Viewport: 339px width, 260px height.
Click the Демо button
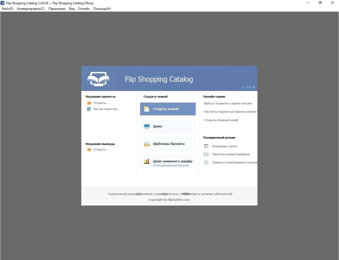(x=168, y=126)
